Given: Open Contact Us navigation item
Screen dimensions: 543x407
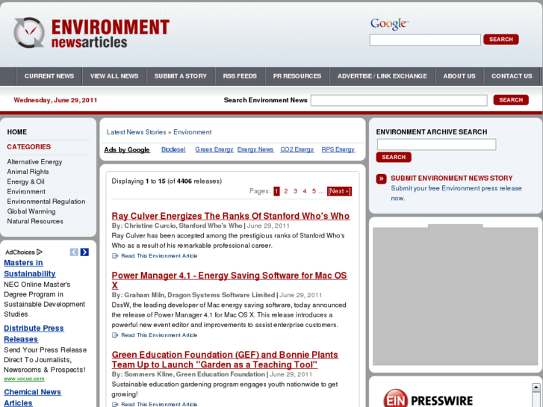Looking at the screenshot, I should tap(512, 76).
